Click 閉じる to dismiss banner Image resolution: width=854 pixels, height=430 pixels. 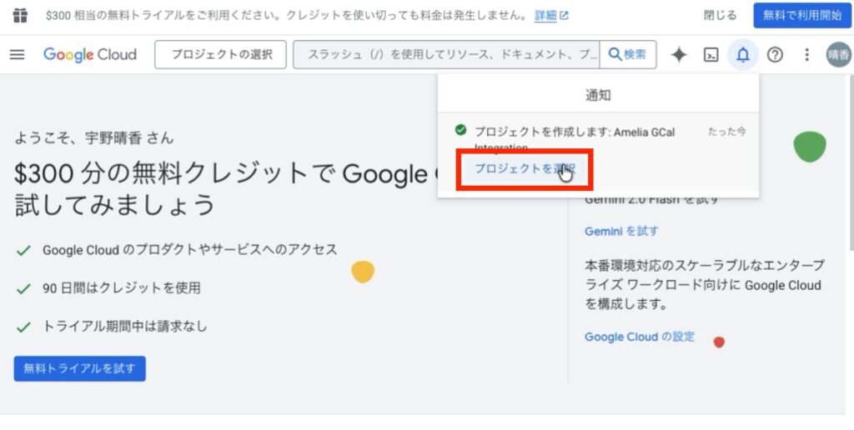720,16
